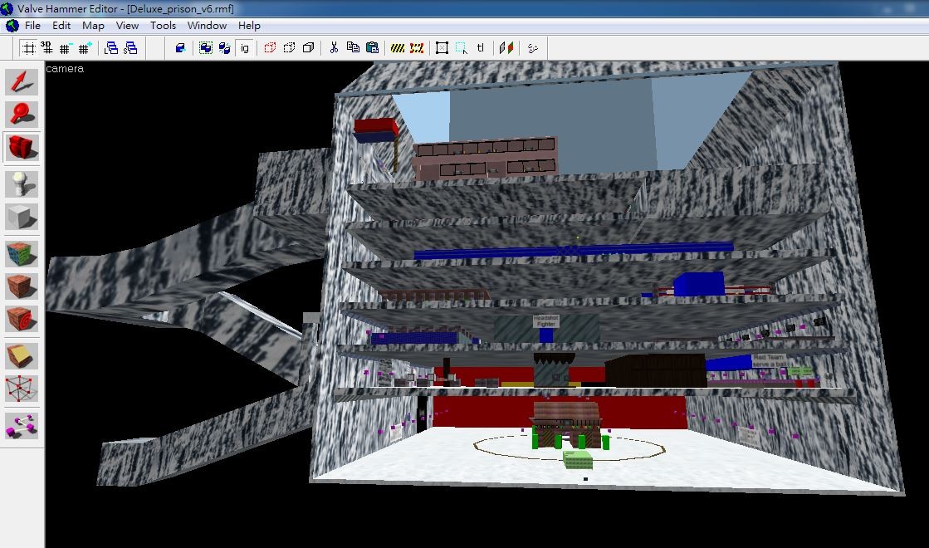Image resolution: width=929 pixels, height=548 pixels.
Task: Select the Block tool gray cube
Action: pos(22,217)
